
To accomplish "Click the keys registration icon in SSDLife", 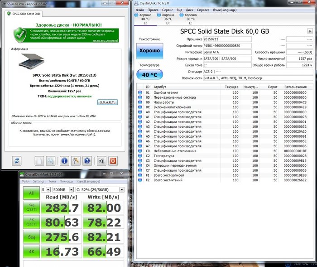I will [x=76, y=161].
